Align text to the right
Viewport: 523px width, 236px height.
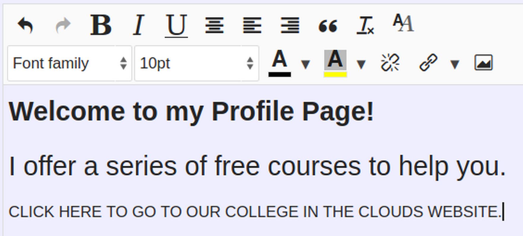(290, 25)
